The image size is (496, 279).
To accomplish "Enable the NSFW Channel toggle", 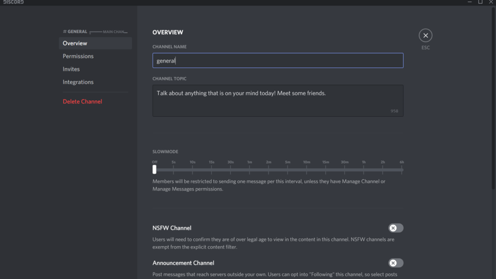I will click(x=396, y=228).
